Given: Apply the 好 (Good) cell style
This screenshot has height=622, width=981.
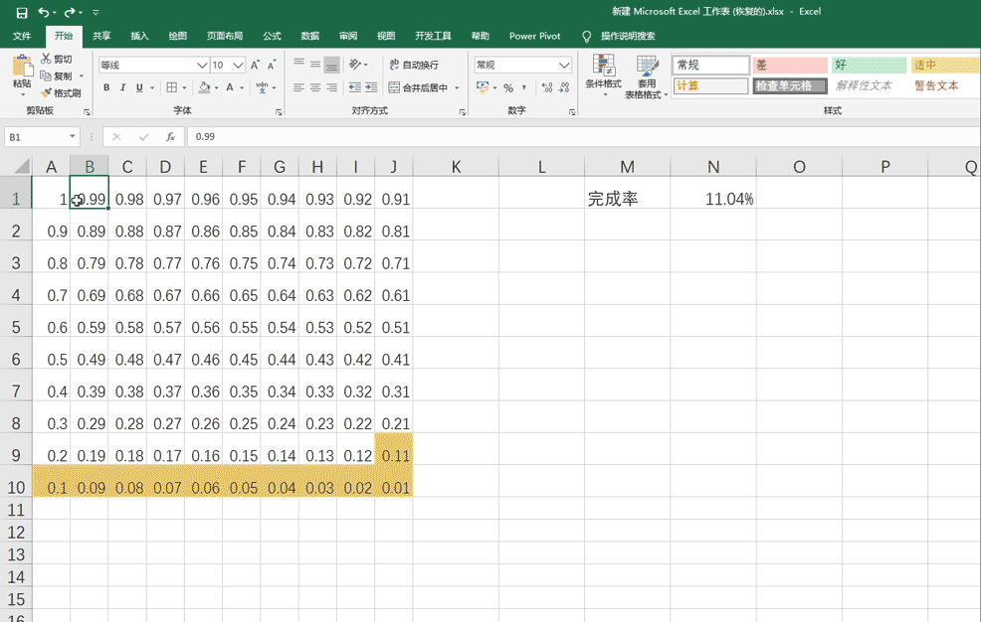Looking at the screenshot, I should (x=869, y=65).
